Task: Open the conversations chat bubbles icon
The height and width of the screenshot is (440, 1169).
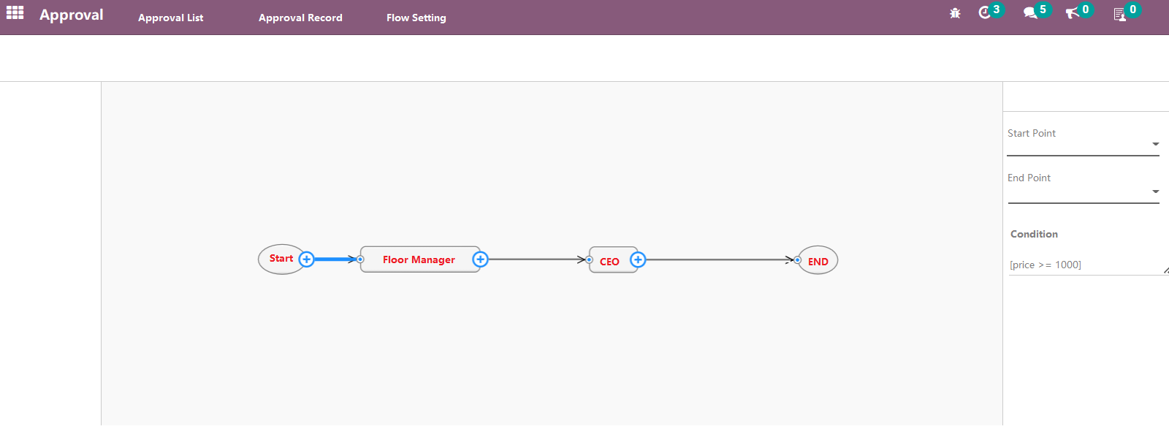Action: click(x=1030, y=12)
